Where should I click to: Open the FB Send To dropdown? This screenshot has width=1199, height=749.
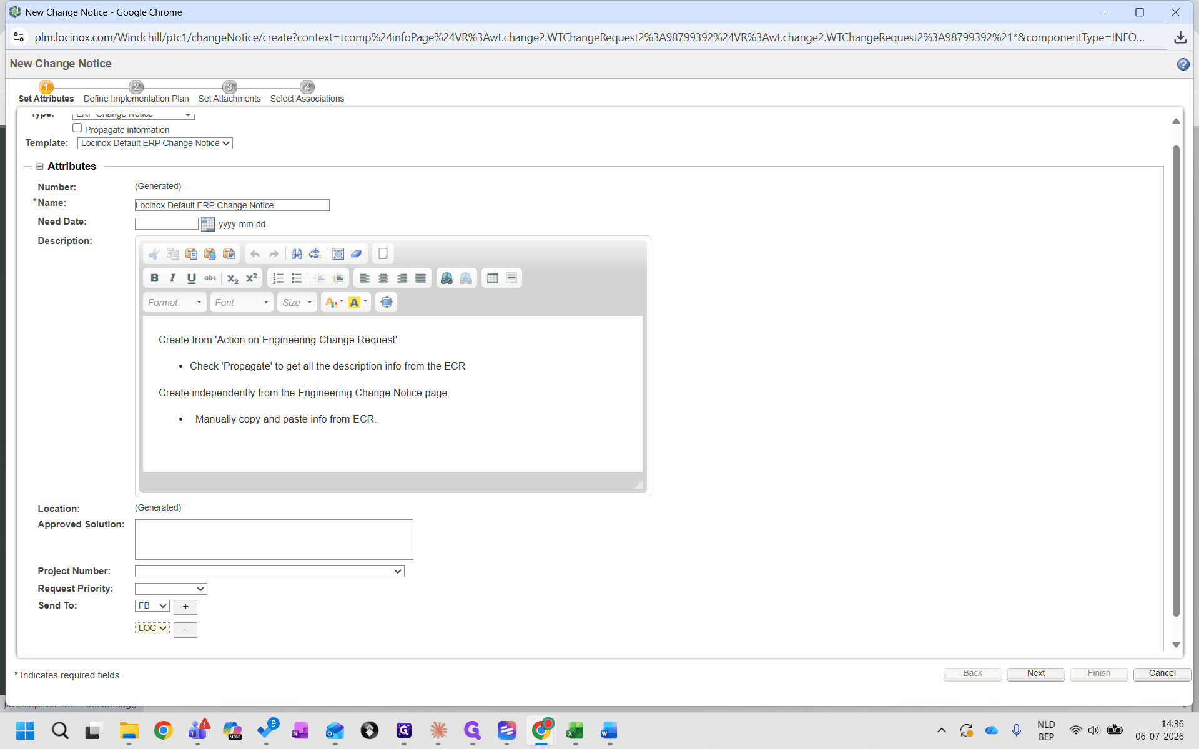pos(152,606)
